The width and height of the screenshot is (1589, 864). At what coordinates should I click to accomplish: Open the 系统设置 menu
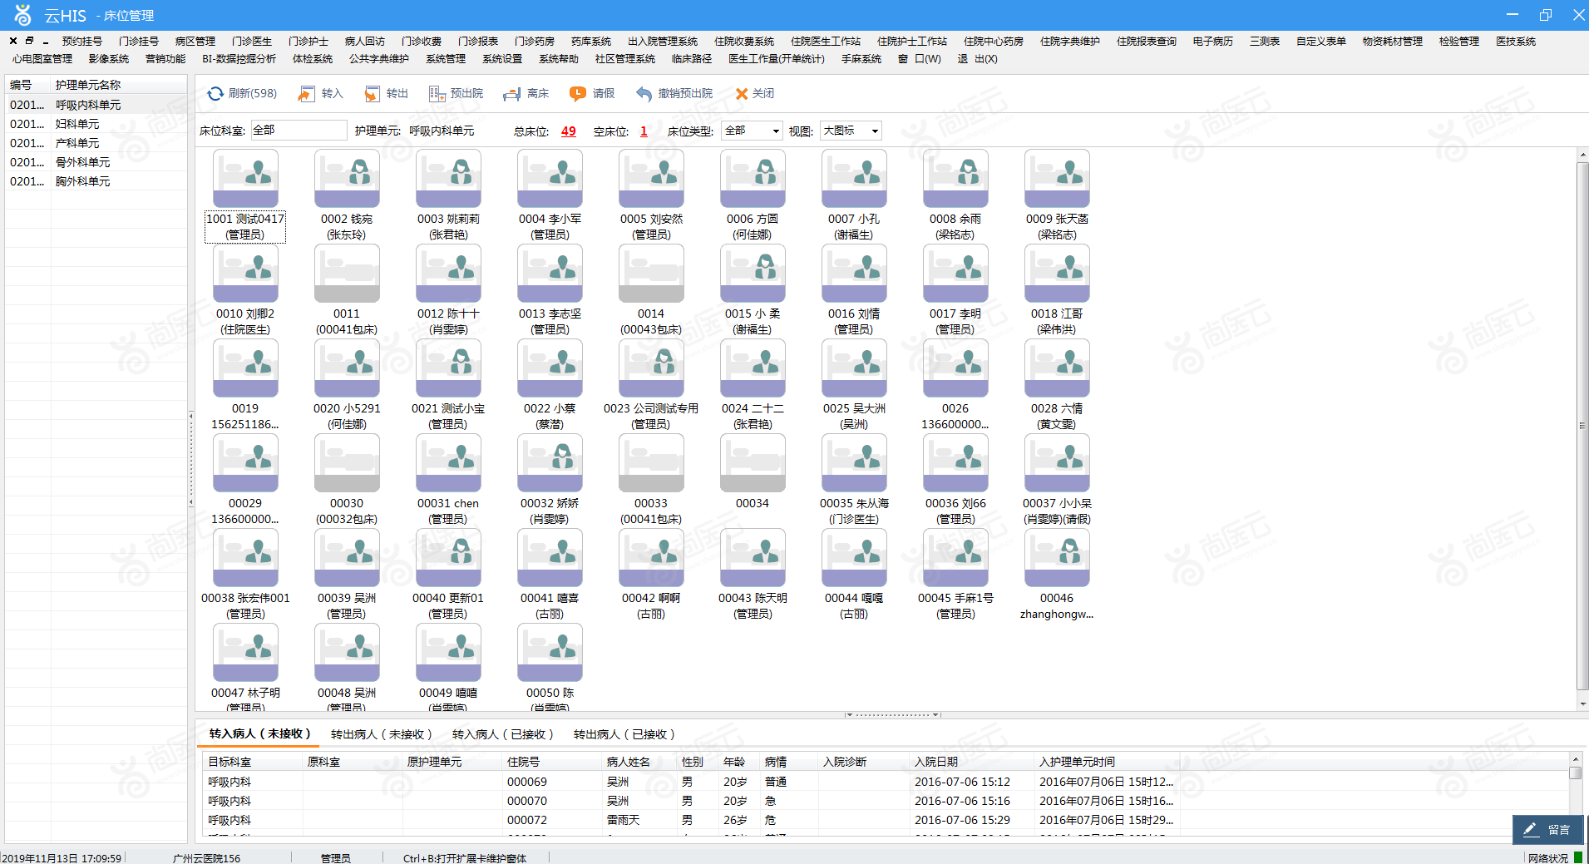pos(502,59)
